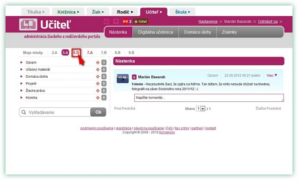Screen dimensions: 298x180
Task: Go to Prvá page link
Action: click(118, 109)
